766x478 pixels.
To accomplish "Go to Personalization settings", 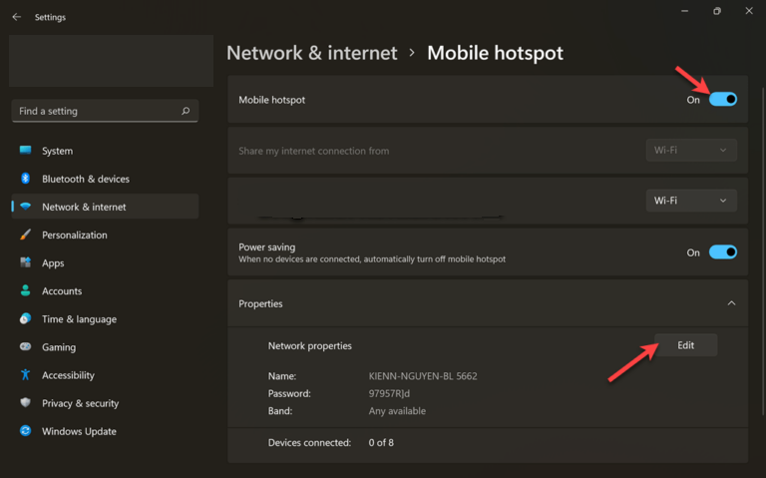I will (x=105, y=236).
